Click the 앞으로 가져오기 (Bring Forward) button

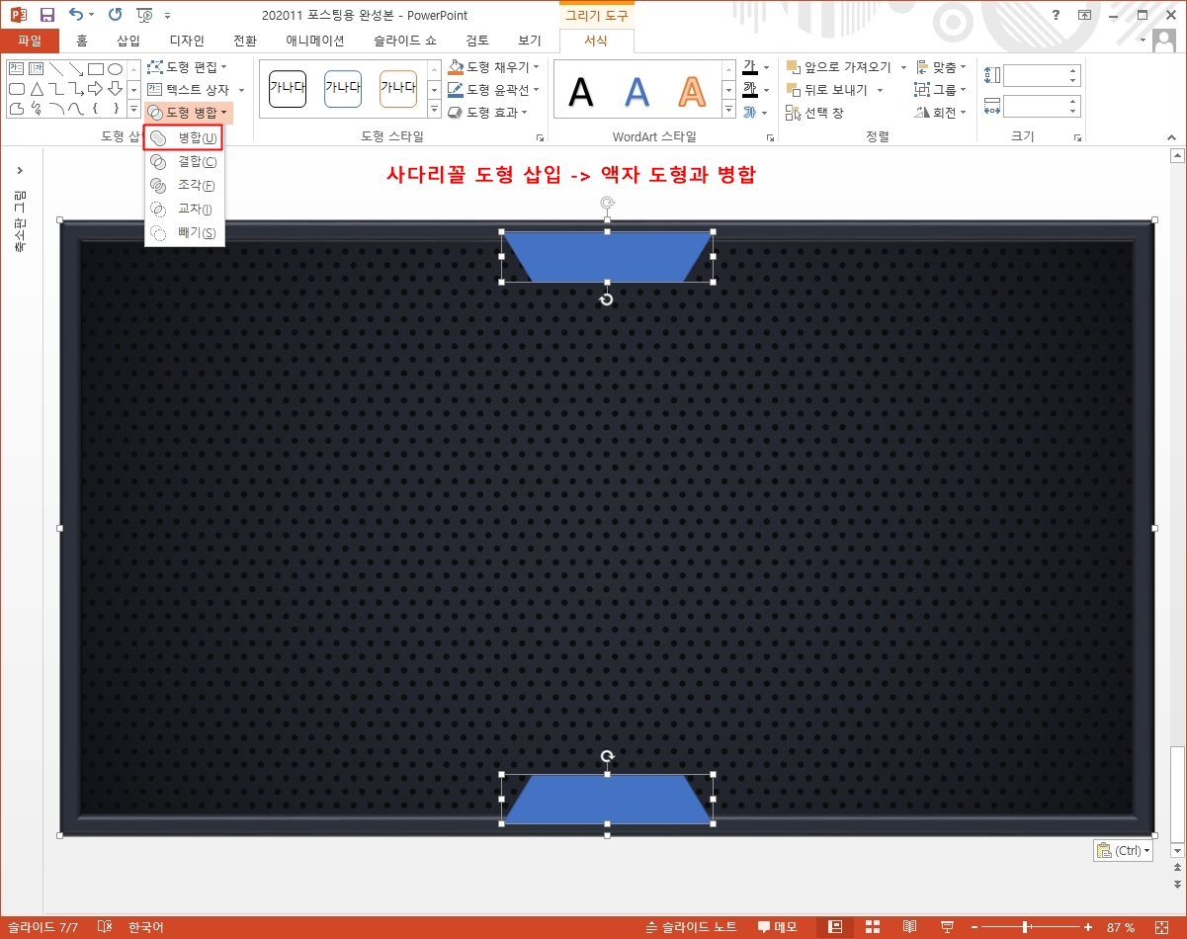(x=839, y=67)
